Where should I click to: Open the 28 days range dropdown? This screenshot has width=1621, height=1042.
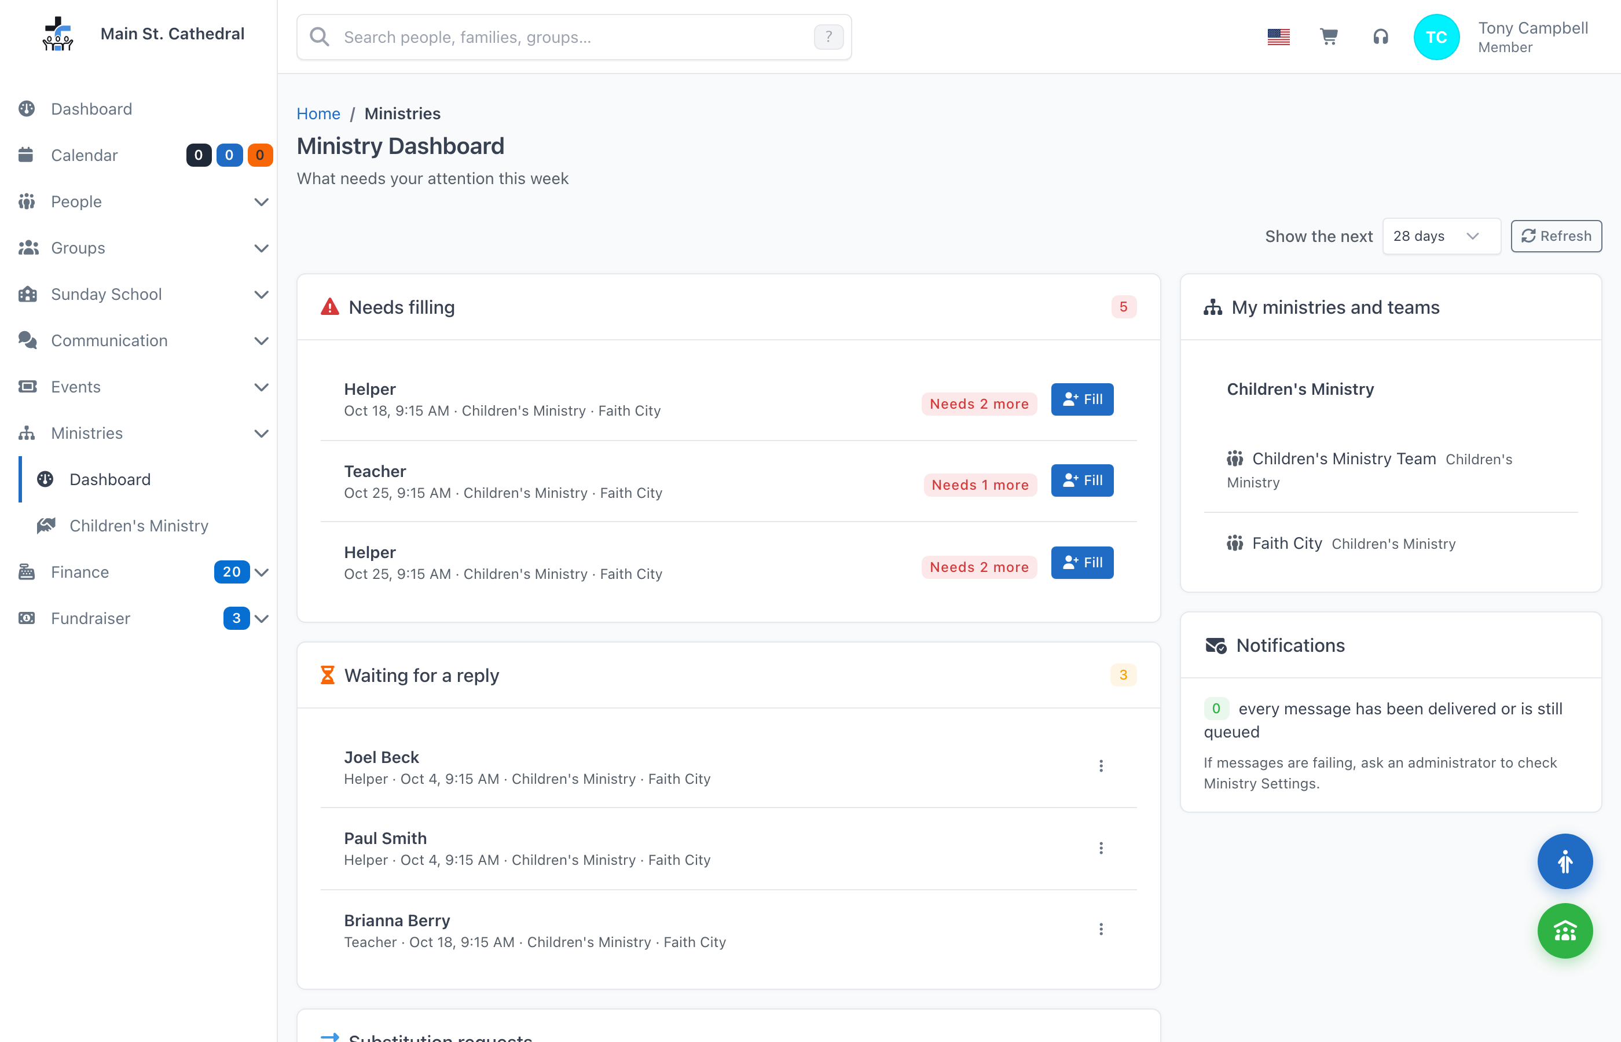1441,236
